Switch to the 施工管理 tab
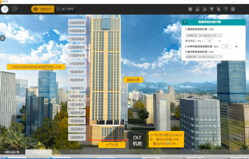 click(x=65, y=9)
